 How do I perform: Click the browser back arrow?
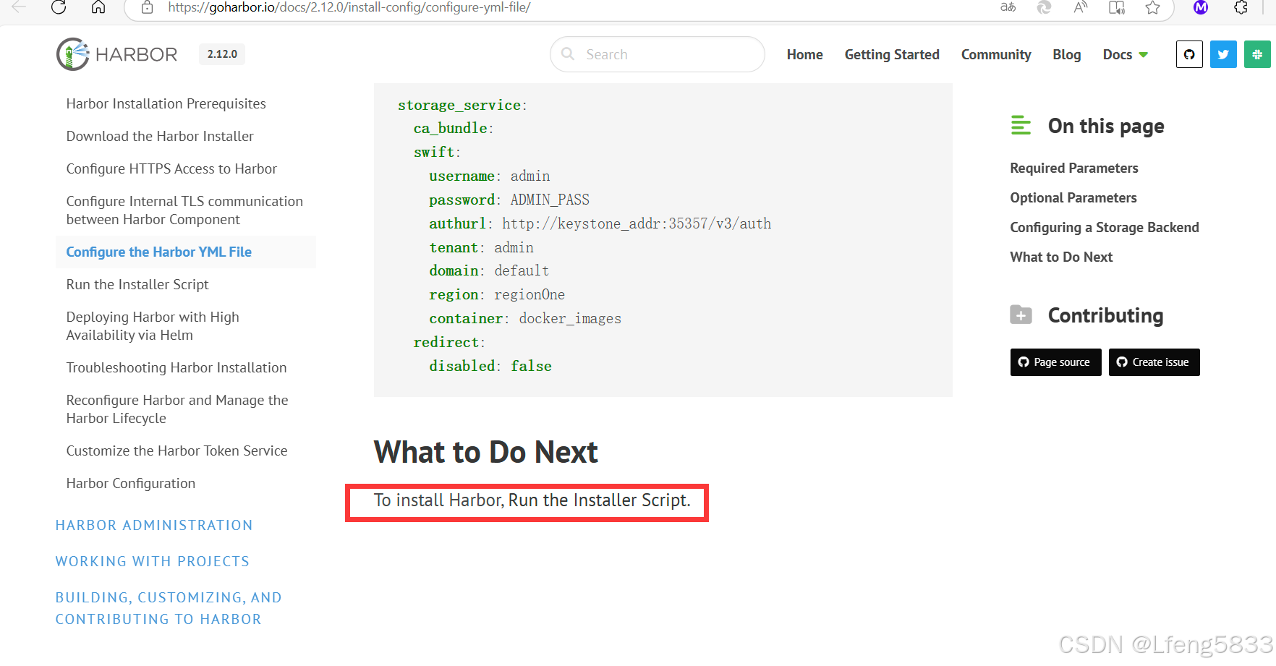(x=19, y=7)
